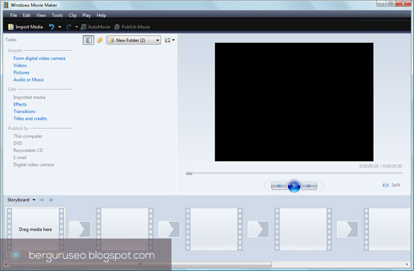Open the Transitions link
The width and height of the screenshot is (414, 271).
pos(24,112)
